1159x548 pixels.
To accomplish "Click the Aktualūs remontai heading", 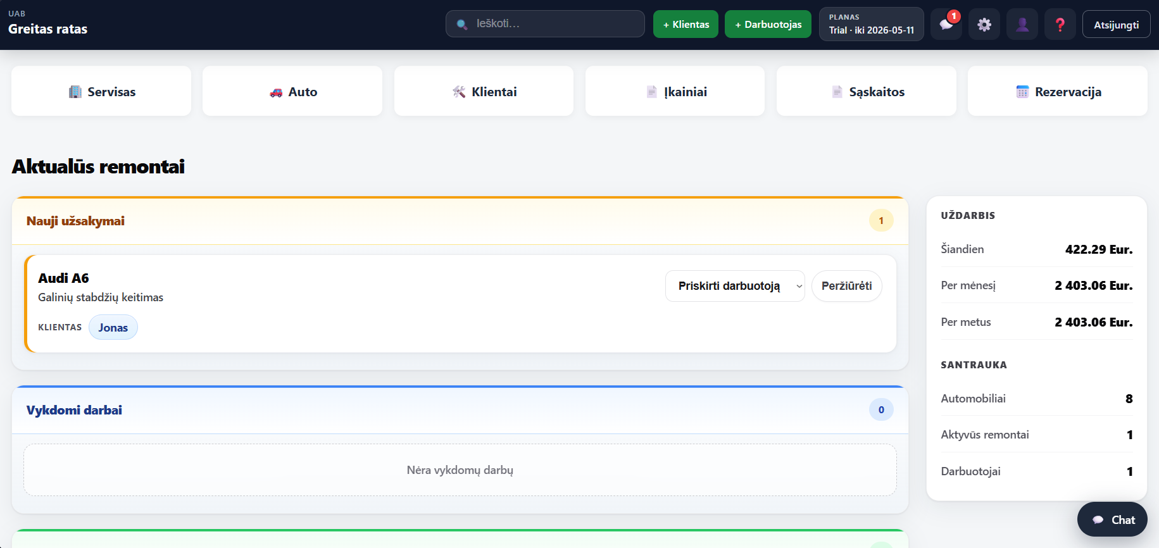I will coord(98,166).
